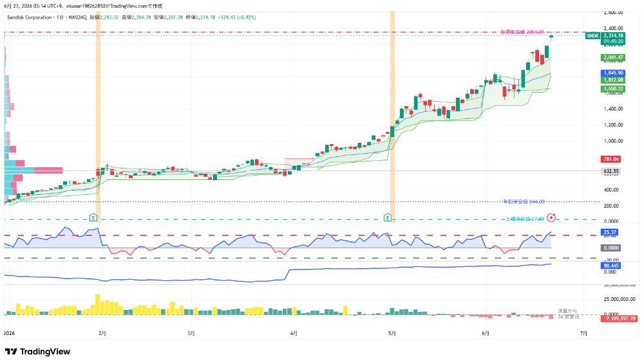
Task: Click the 1,400.00 price axis label
Action: tap(613, 109)
